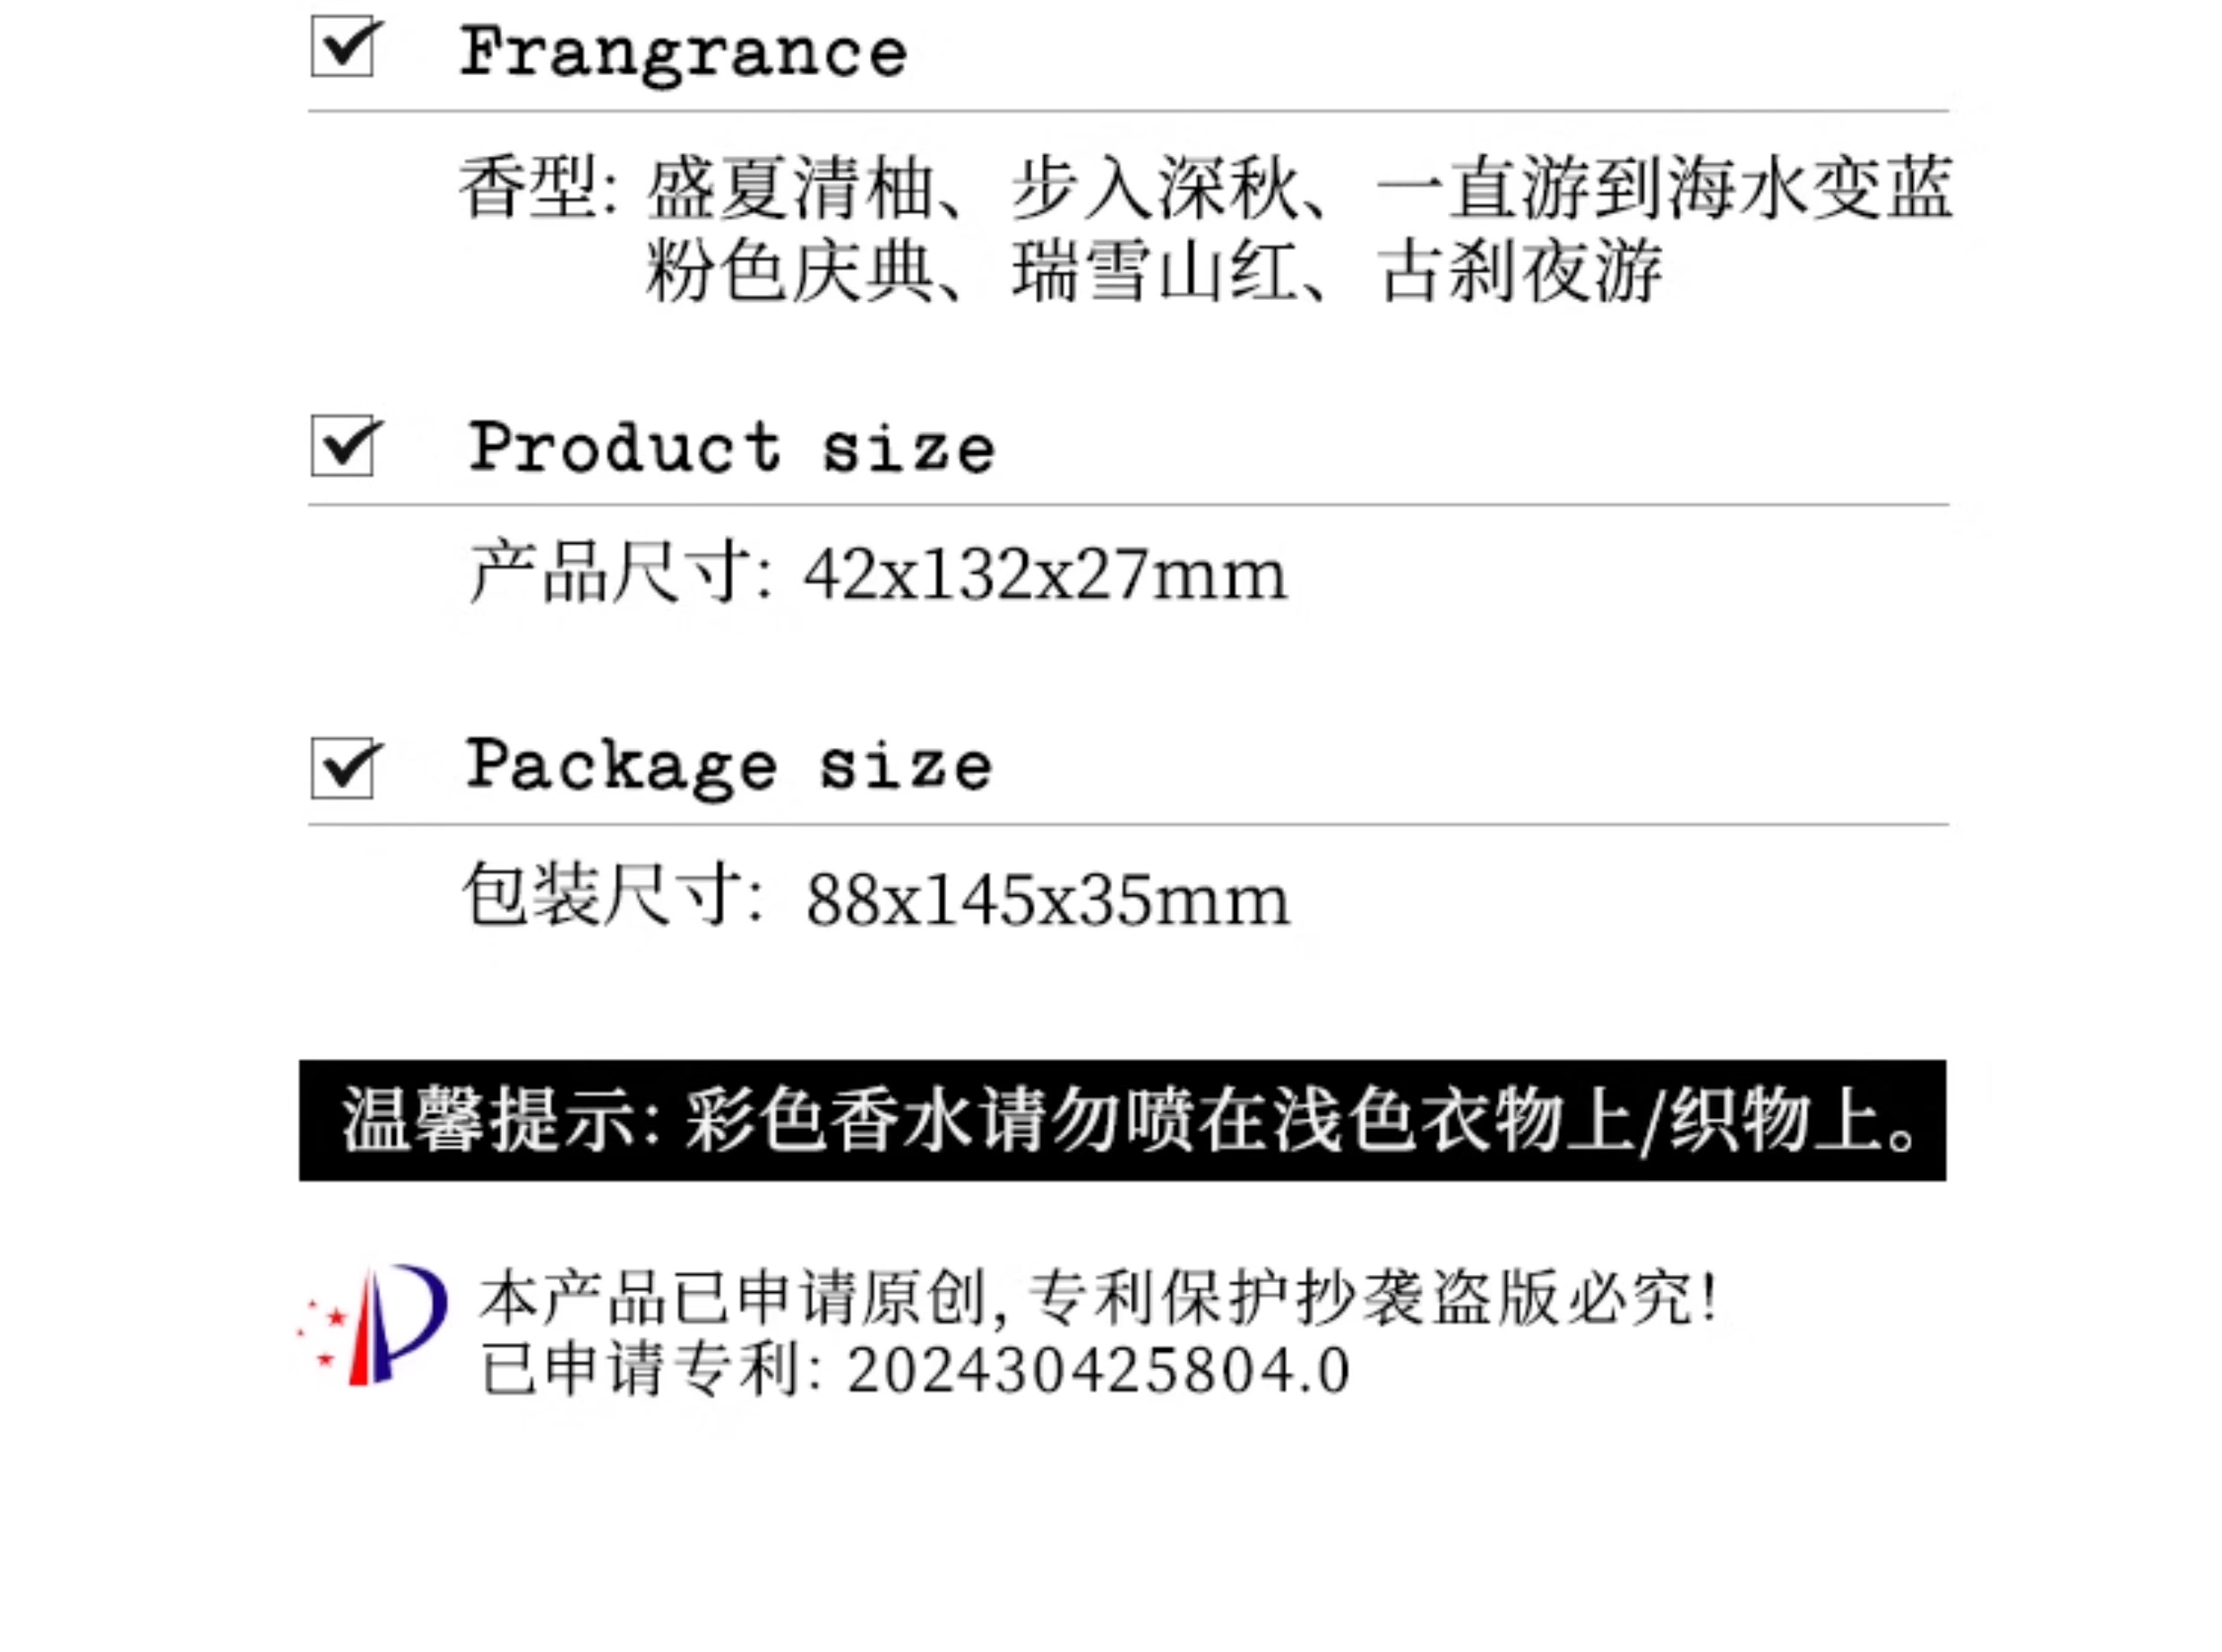Screen dimensions: 2222x1652
Task: Click the patent number 202430425804.0
Action: (1098, 1369)
